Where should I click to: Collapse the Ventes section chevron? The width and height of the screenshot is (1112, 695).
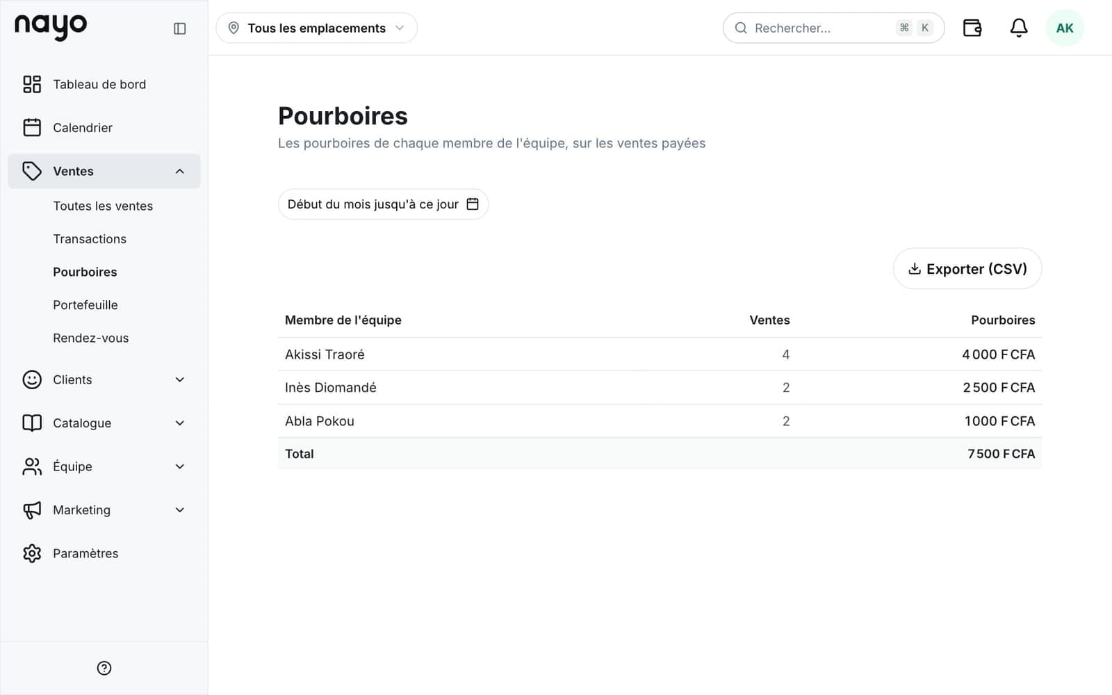(180, 171)
